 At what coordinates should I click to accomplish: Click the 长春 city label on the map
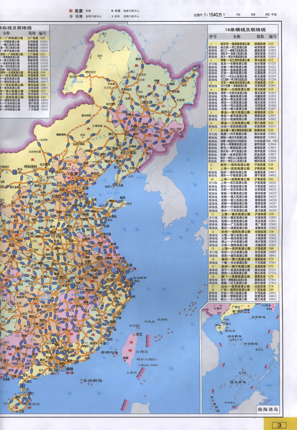[x=134, y=126]
